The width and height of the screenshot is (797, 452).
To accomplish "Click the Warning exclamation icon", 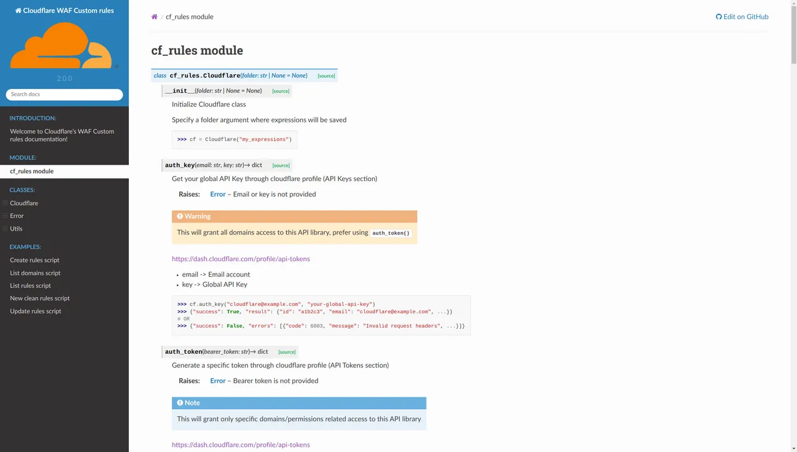I will click(180, 216).
